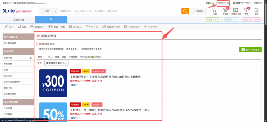Toggle the green 顯示R18優惠券 button
The width and height of the screenshot is (267, 122).
pyautogui.click(x=250, y=50)
